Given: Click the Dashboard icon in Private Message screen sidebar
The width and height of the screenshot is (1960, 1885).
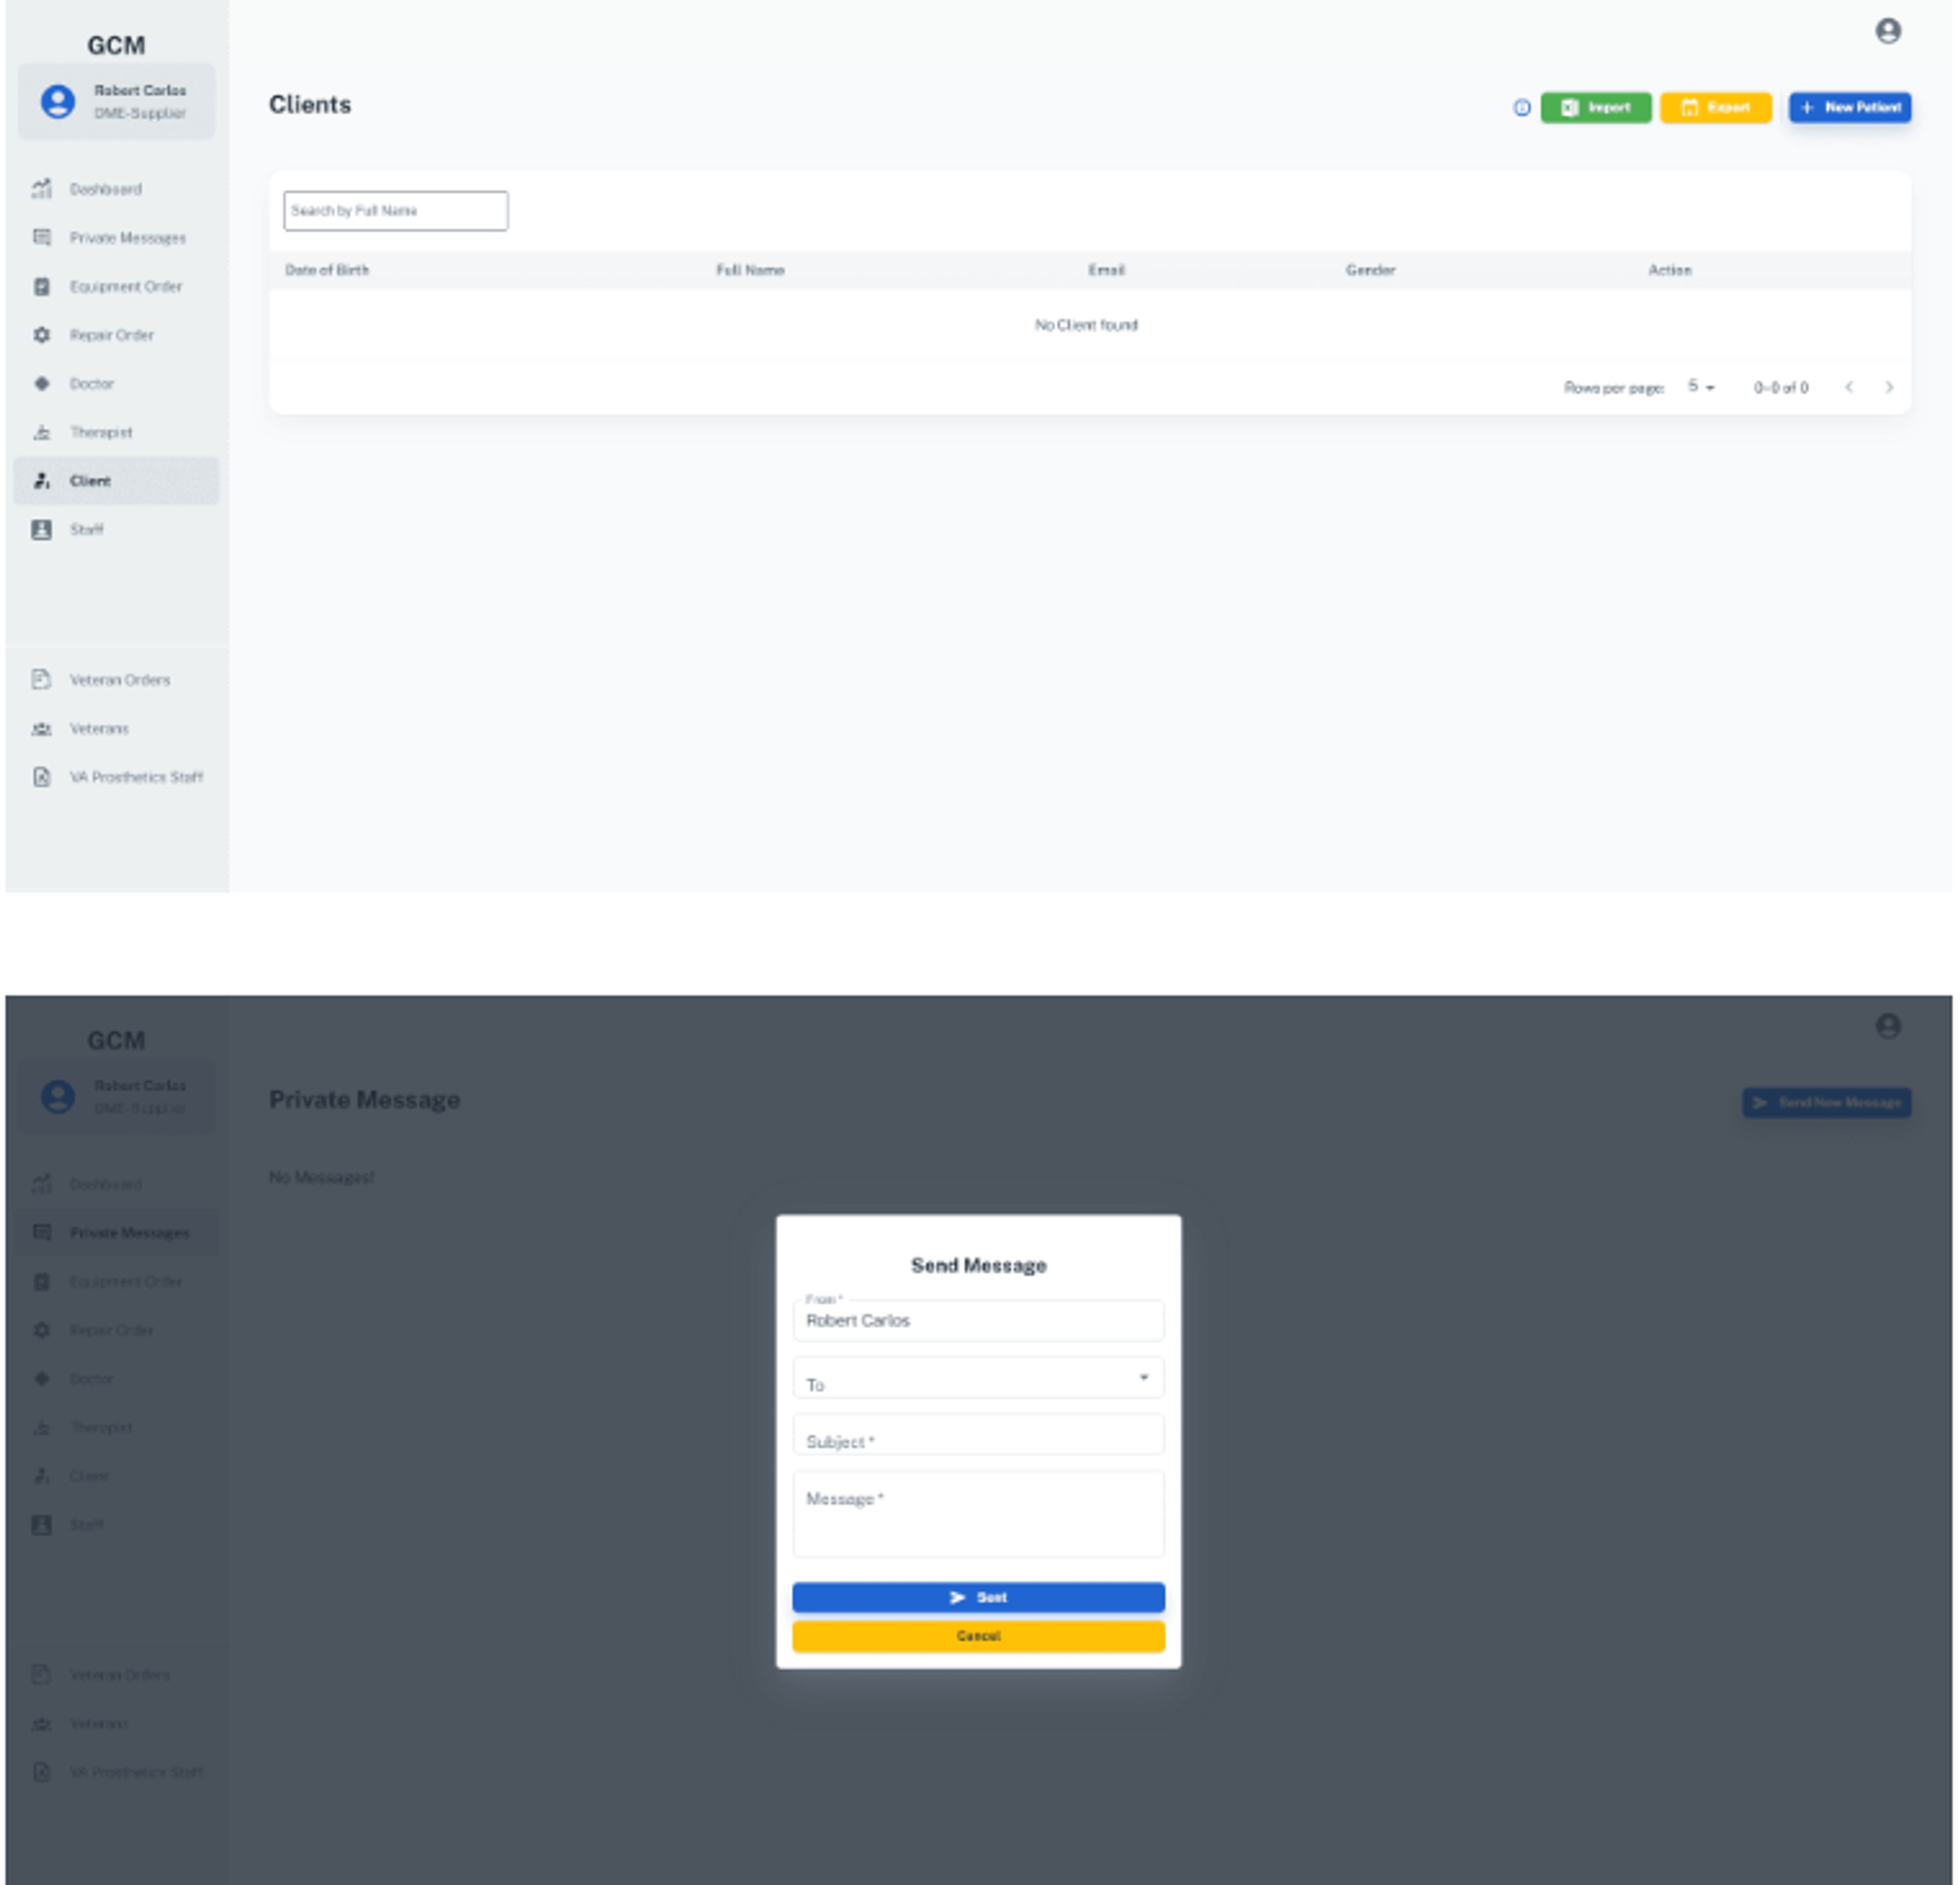Looking at the screenshot, I should click(41, 1184).
